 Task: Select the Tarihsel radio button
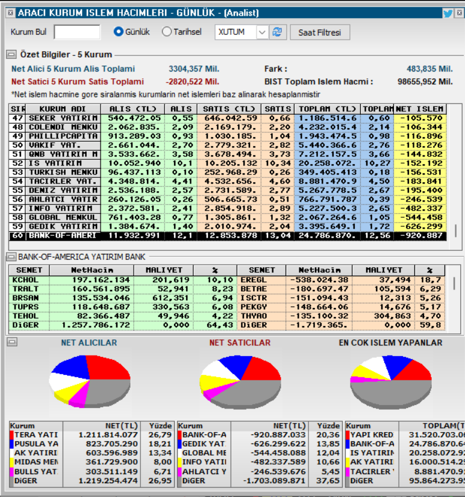coord(167,32)
